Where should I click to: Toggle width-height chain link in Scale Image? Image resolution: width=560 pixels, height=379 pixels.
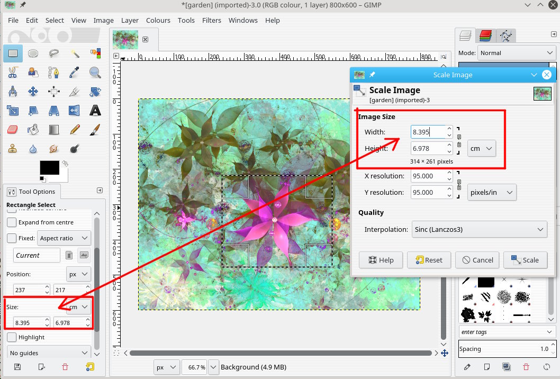[459, 141]
